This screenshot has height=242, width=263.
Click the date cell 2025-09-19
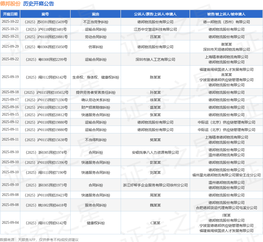[x=10, y=77]
